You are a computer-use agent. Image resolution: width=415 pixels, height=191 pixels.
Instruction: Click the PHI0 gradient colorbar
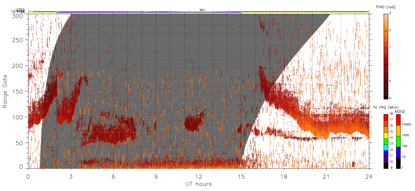point(386,56)
